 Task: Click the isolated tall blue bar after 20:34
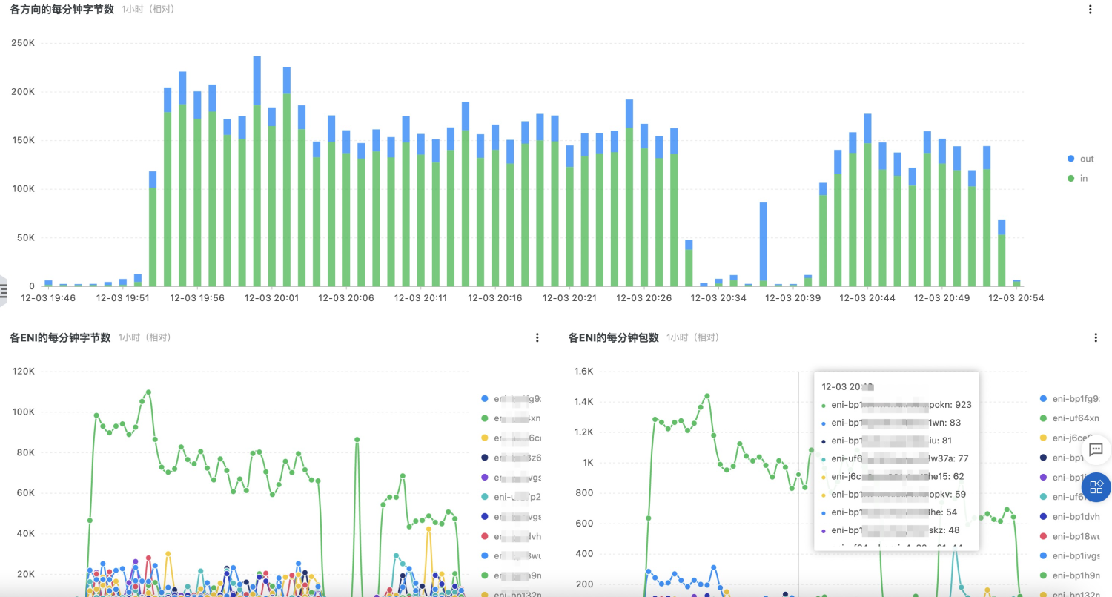tap(763, 242)
